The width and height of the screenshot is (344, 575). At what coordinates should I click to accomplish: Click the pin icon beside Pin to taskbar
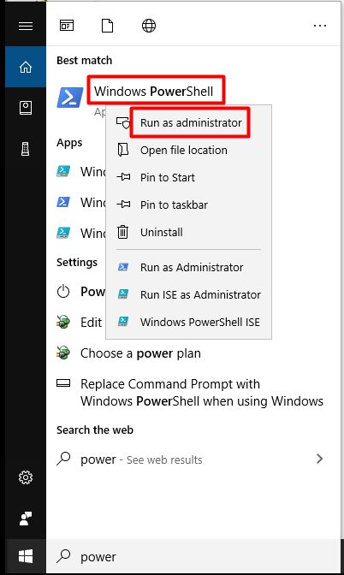coord(123,205)
